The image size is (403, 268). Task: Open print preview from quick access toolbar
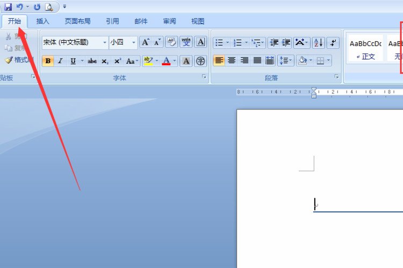[49, 7]
